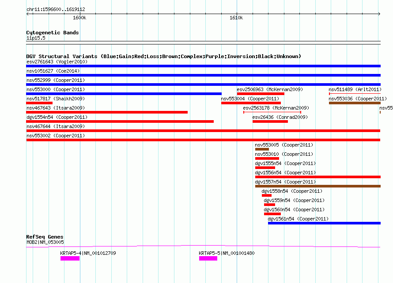The image size is (393, 283).
Task: Click the left arrow of the ruler
Action: click(x=28, y=14)
